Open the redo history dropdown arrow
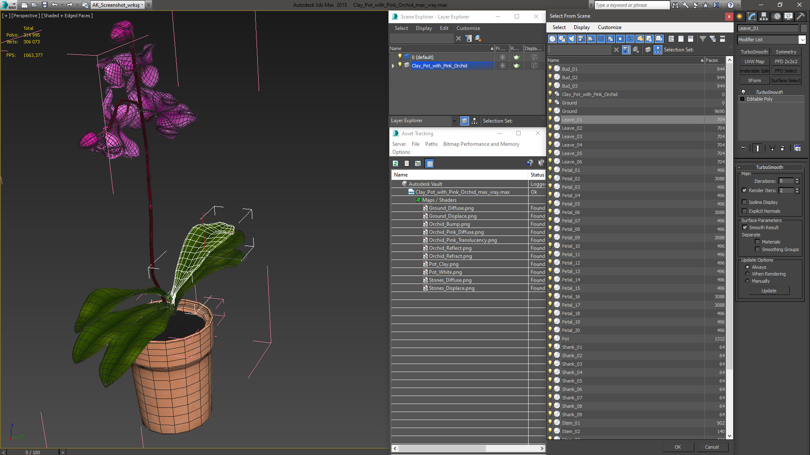This screenshot has height=455, width=810. [x=77, y=5]
